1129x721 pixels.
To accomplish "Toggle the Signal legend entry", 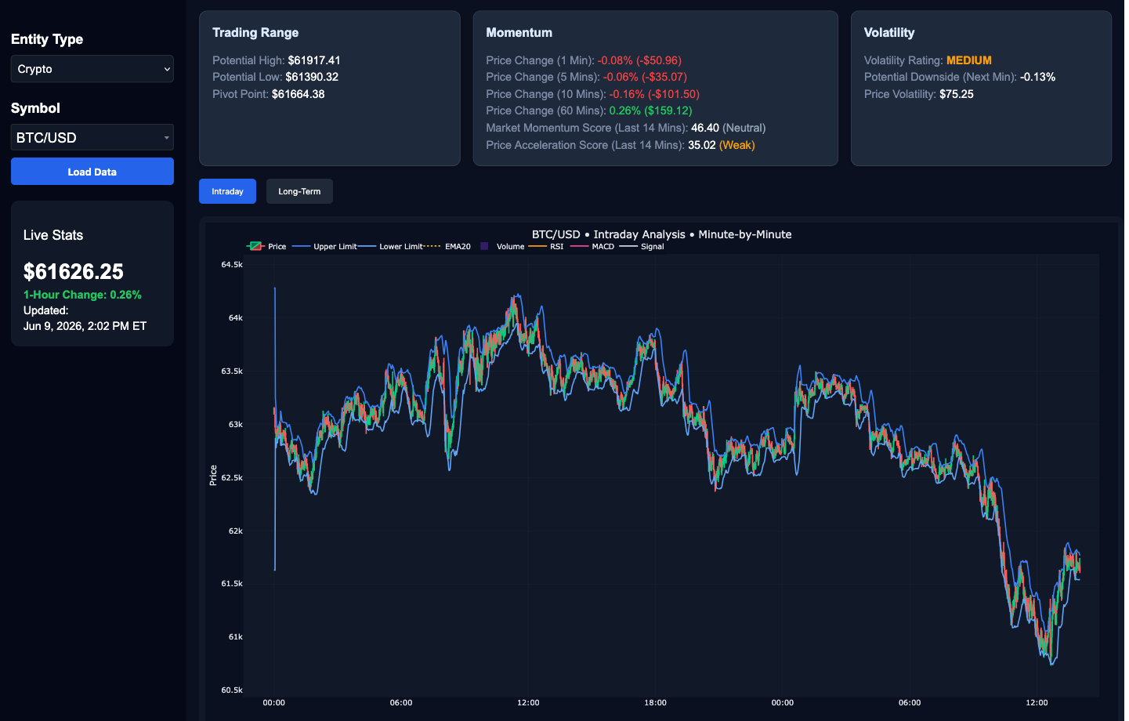I will [642, 246].
